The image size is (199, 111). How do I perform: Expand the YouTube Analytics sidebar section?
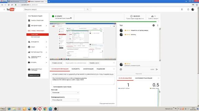46,52
